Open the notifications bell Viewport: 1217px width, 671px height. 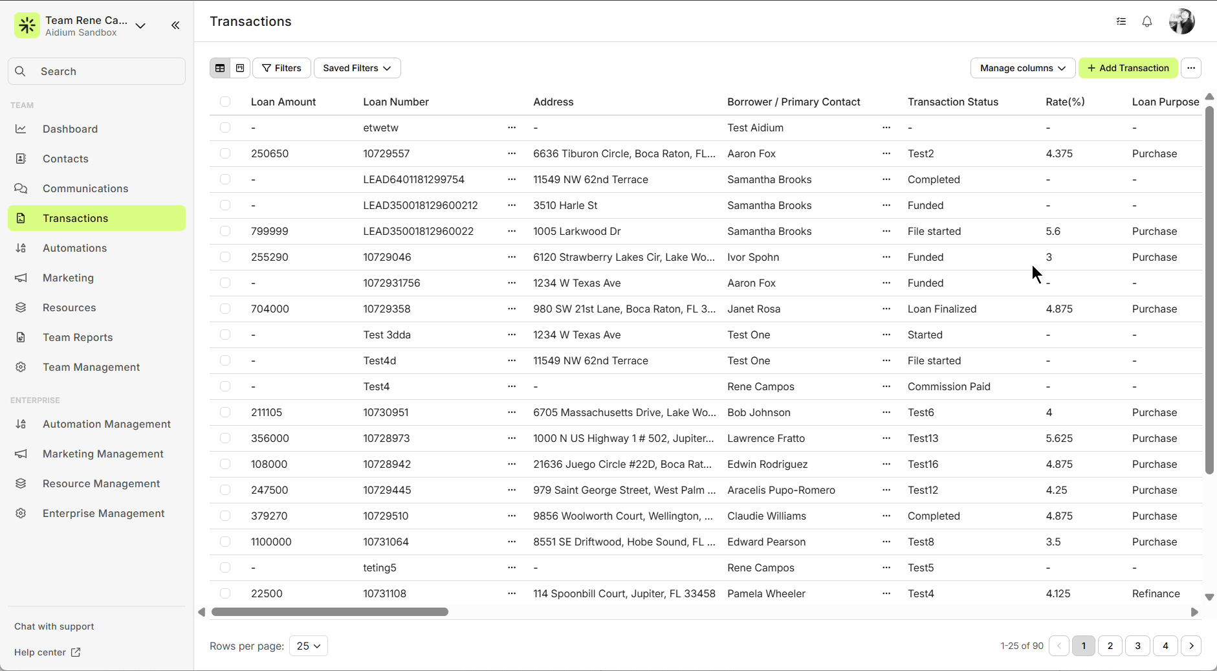click(x=1146, y=21)
